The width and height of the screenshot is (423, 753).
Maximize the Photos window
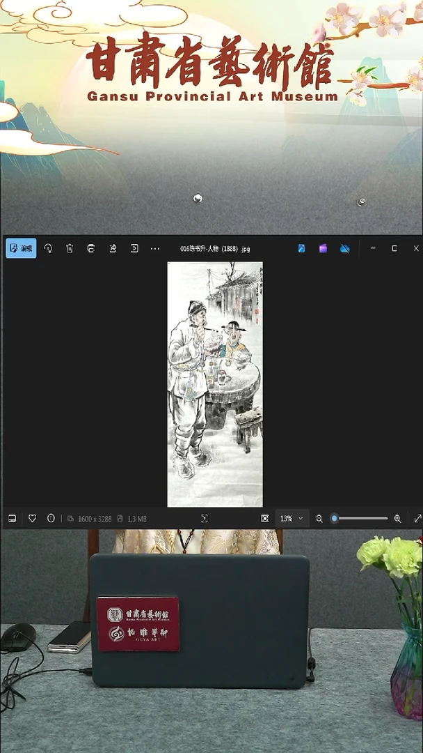point(394,248)
